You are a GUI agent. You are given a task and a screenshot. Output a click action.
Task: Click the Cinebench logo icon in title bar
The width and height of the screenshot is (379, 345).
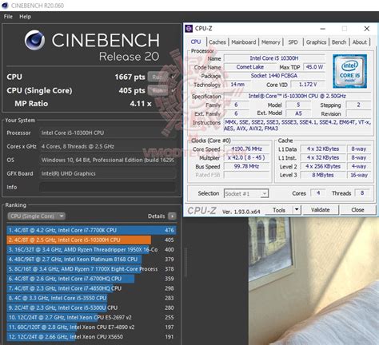[5, 6]
